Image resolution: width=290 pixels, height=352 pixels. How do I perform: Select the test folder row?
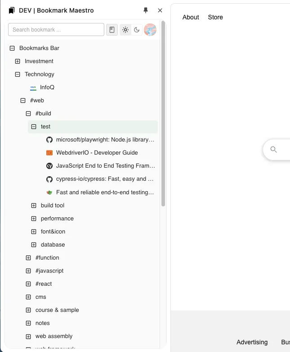coord(93,127)
